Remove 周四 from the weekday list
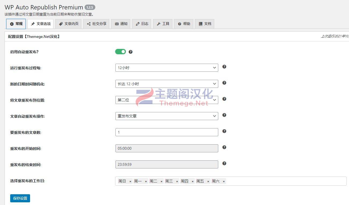This screenshot has width=349, height=205. (x=192, y=181)
